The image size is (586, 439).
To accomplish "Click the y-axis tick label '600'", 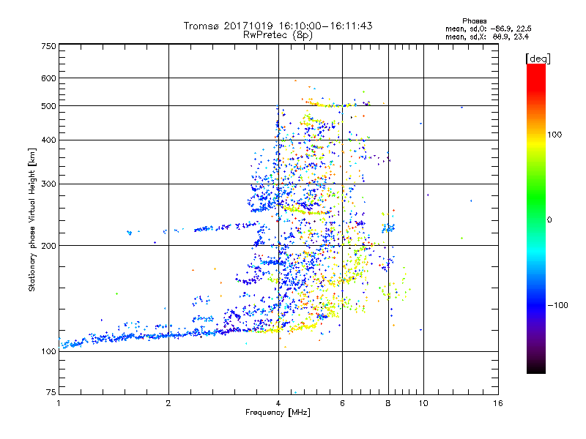I will tap(48, 78).
